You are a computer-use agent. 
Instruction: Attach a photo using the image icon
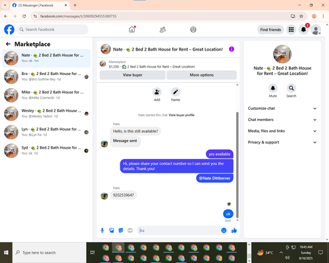(x=112, y=230)
